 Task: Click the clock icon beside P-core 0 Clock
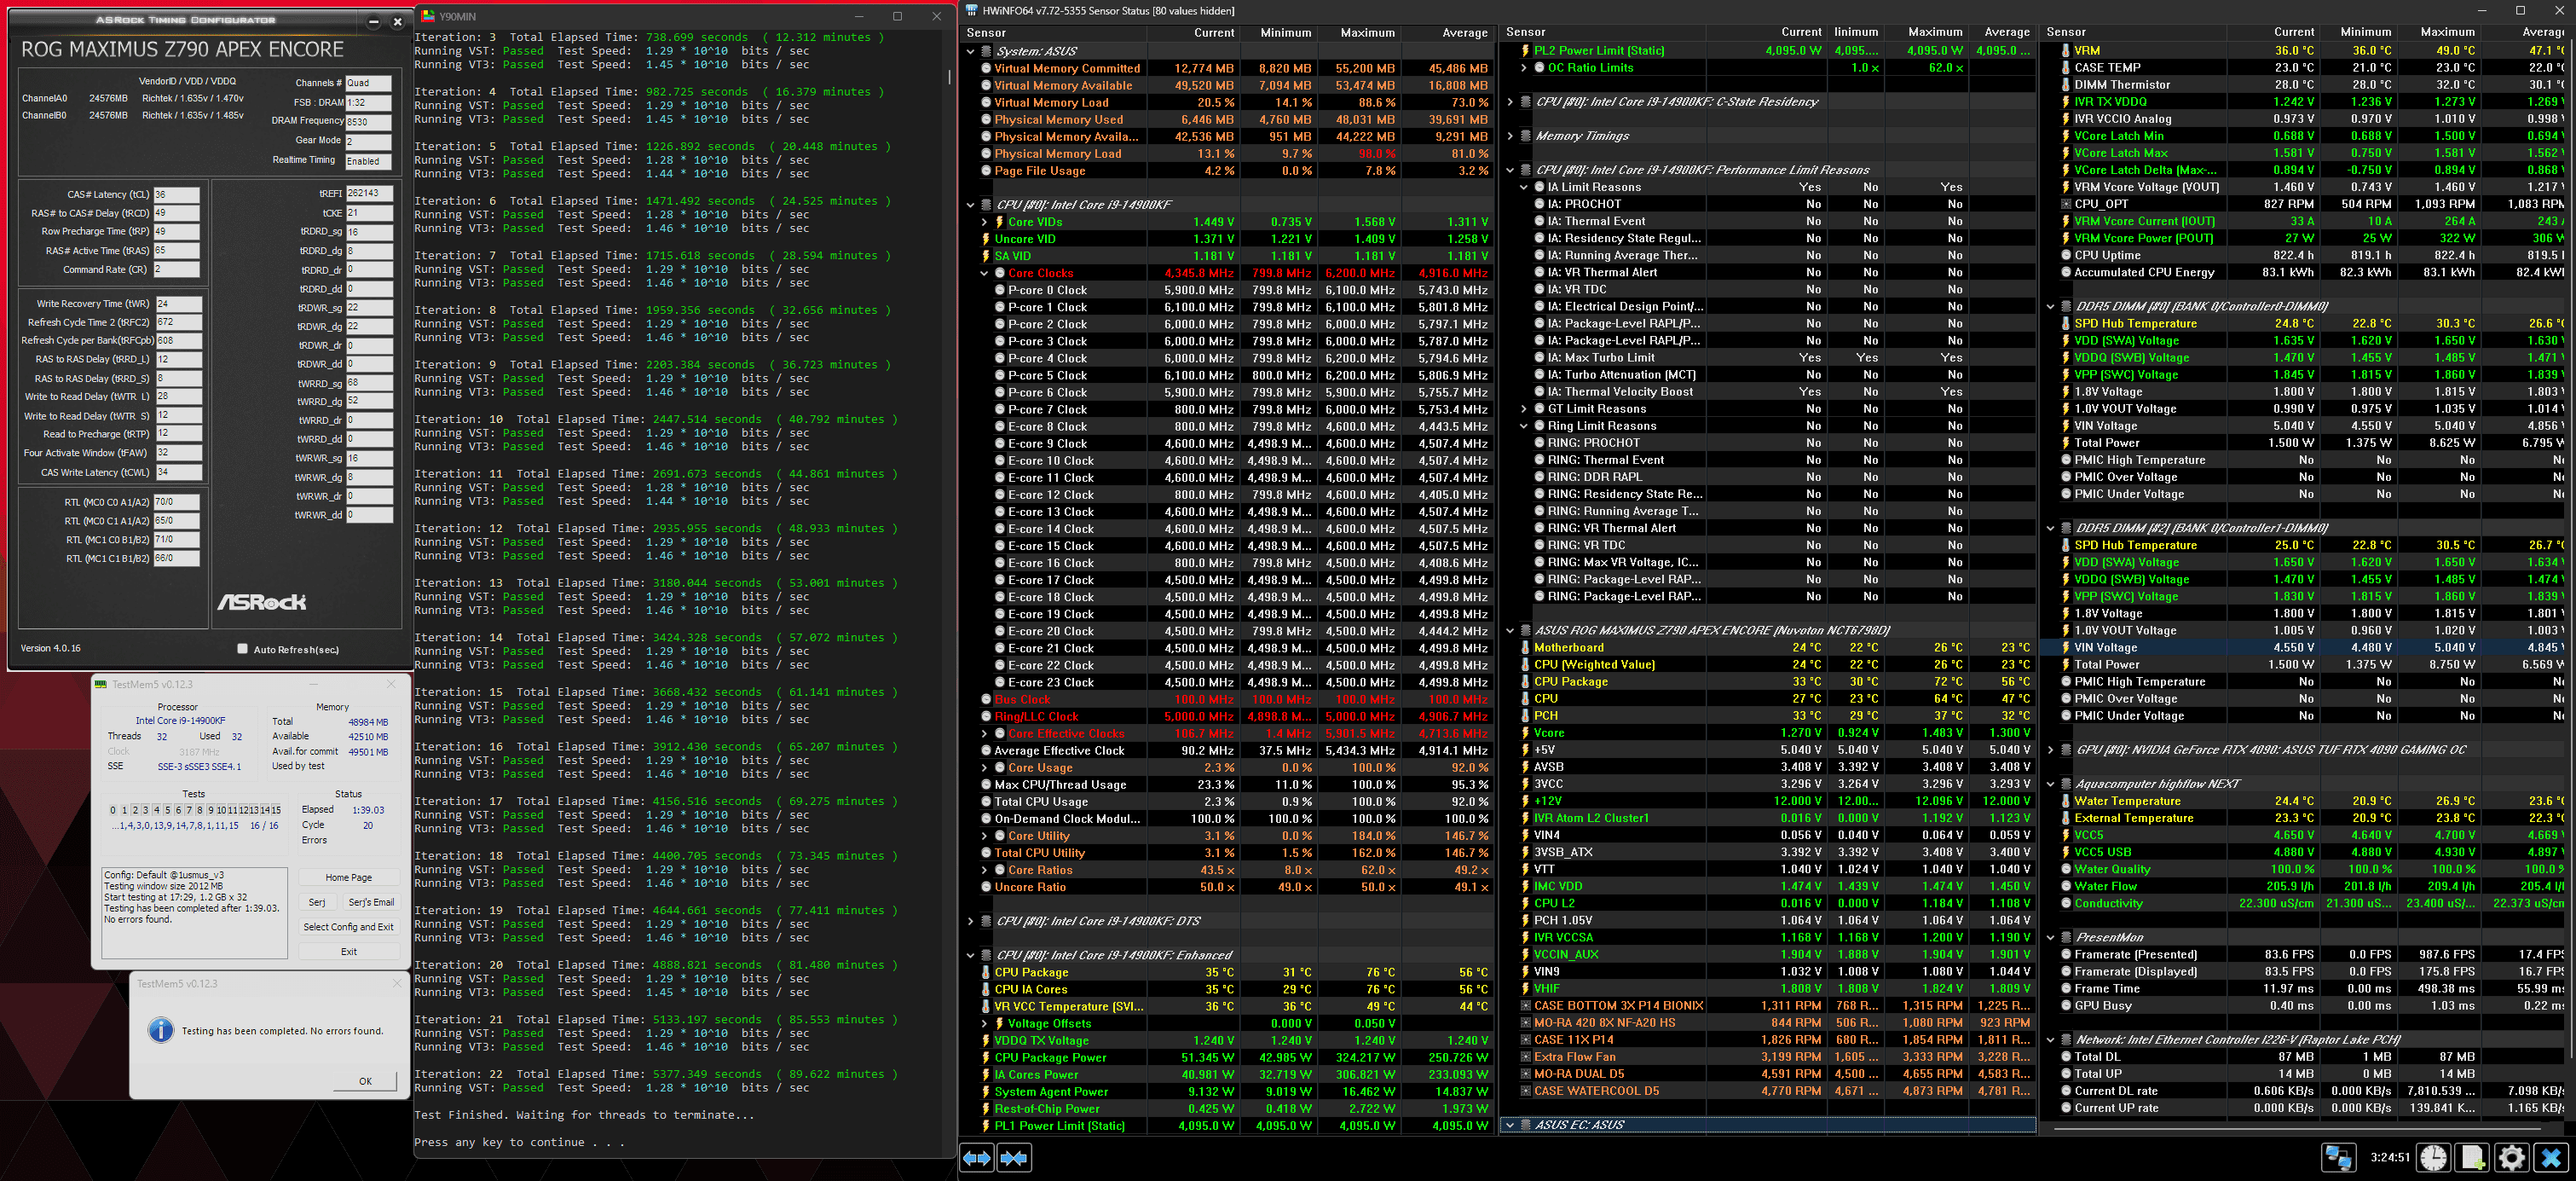[x=999, y=290]
